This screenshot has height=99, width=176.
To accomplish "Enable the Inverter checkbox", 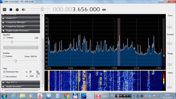I will pyautogui.click(x=4, y=56).
